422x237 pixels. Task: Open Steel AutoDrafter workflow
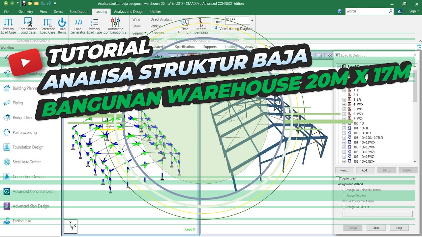tap(22, 162)
